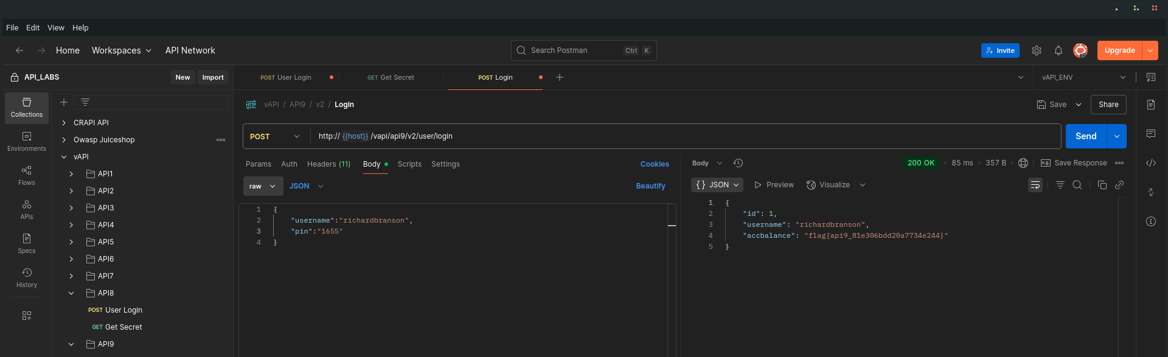Open the Scripts request tab
The width and height of the screenshot is (1168, 357).
click(409, 164)
